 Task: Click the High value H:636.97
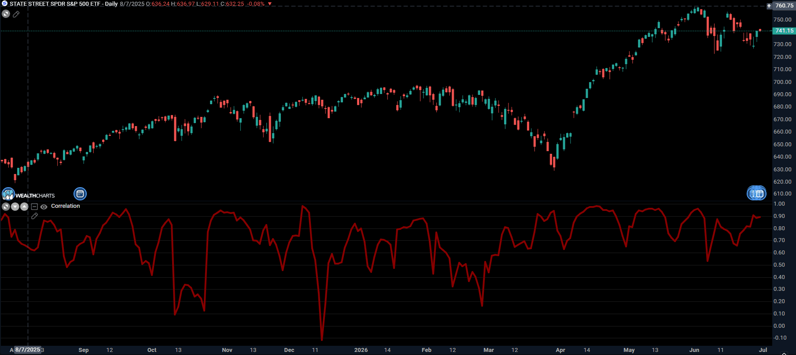pos(183,4)
